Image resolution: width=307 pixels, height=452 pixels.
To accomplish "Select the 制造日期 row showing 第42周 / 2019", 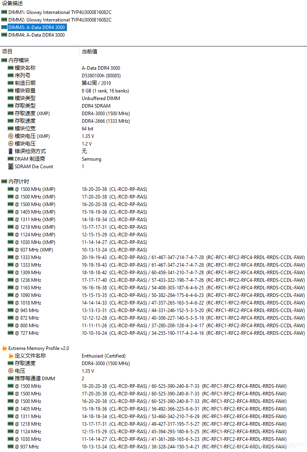I will point(153,83).
